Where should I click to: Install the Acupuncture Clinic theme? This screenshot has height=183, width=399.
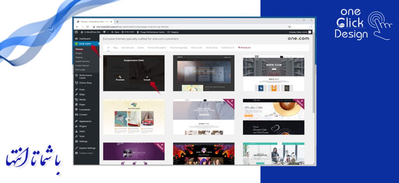click(x=147, y=77)
